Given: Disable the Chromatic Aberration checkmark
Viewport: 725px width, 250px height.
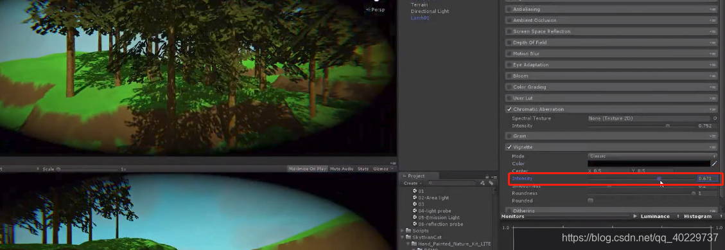Looking at the screenshot, I should (509, 109).
